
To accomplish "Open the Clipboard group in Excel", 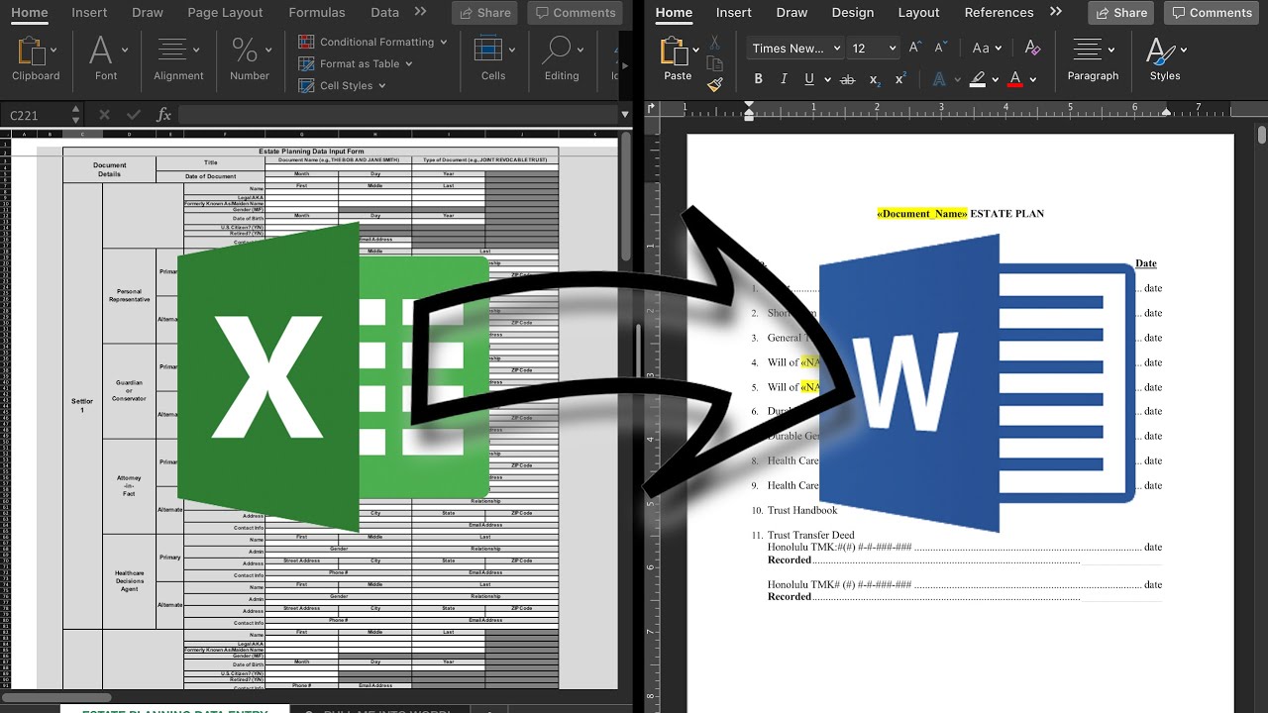I will point(36,58).
